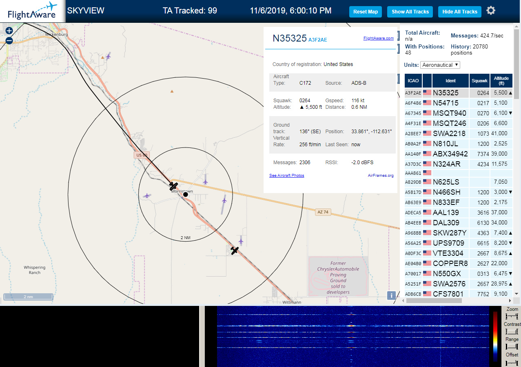Screen dimensions: 521x367
Task: Select purple aircraft with trail east of Morristown
Action: [x=224, y=200]
